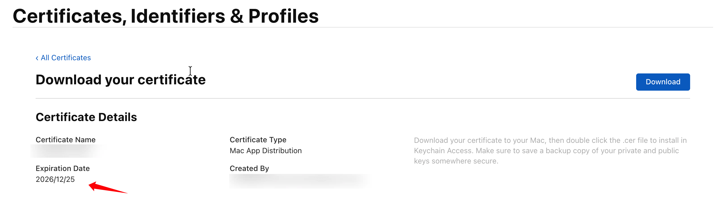The height and width of the screenshot is (218, 724).
Task: Click the word Profiles in the title
Action: [283, 16]
